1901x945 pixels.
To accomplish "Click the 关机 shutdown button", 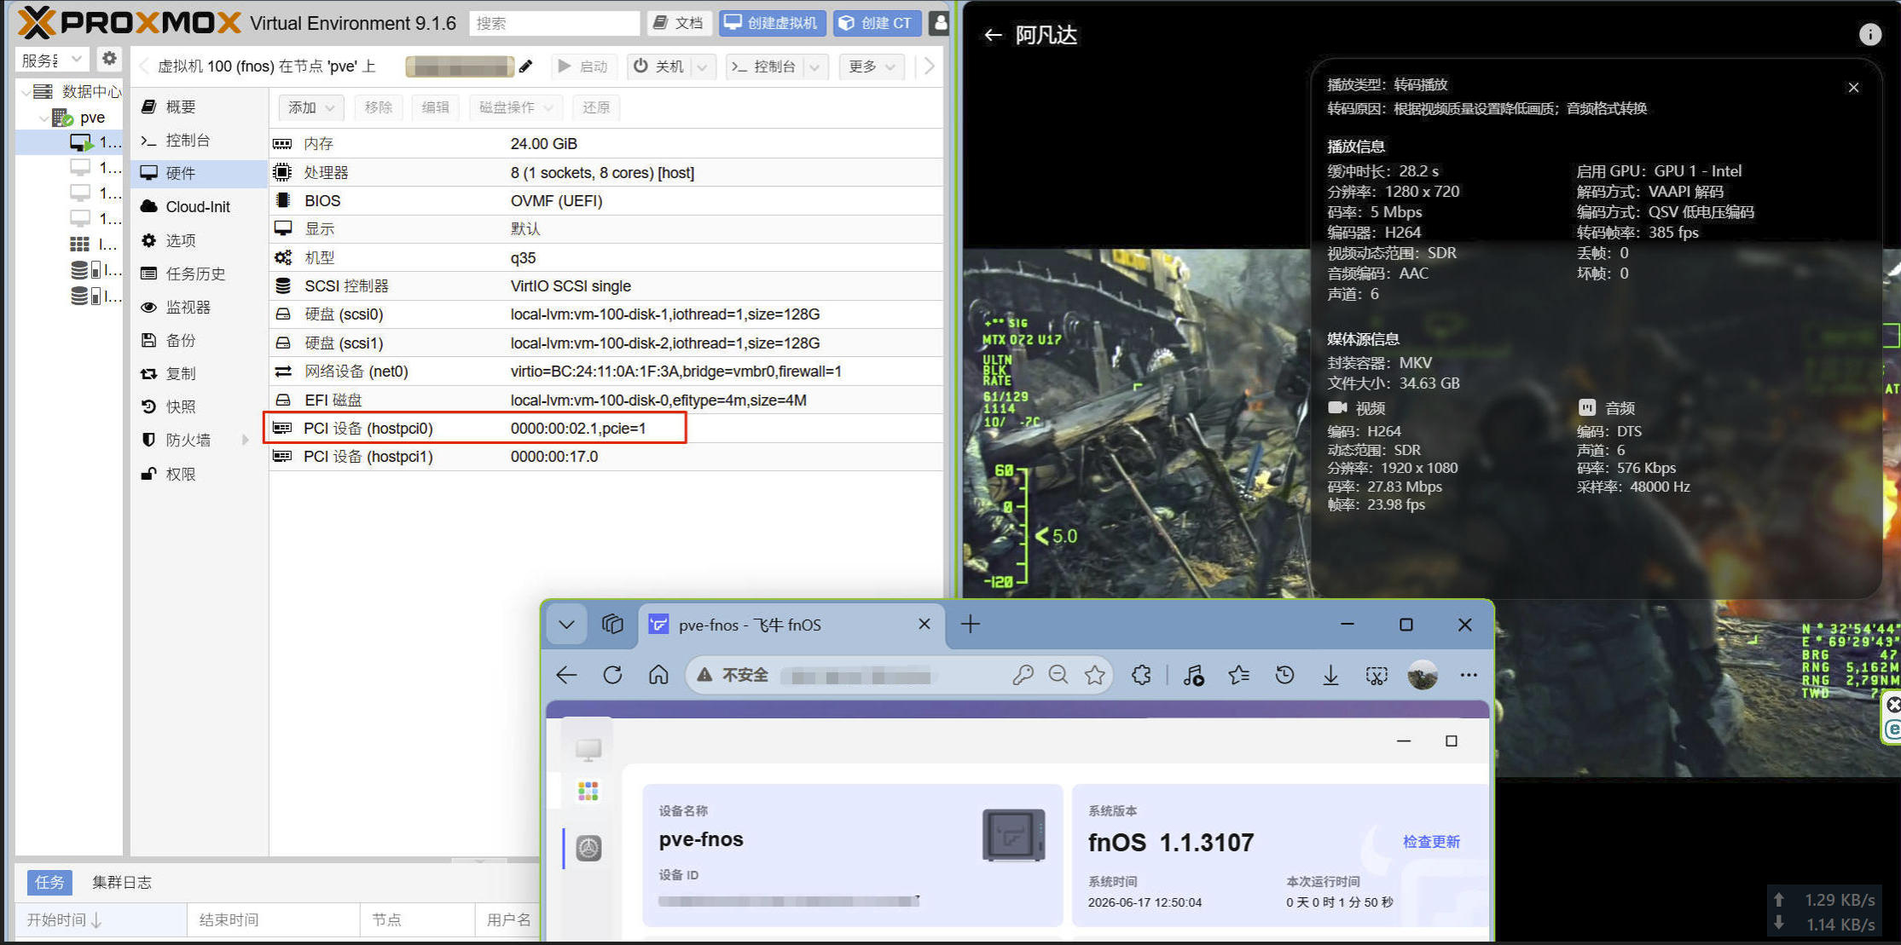I will (x=659, y=66).
